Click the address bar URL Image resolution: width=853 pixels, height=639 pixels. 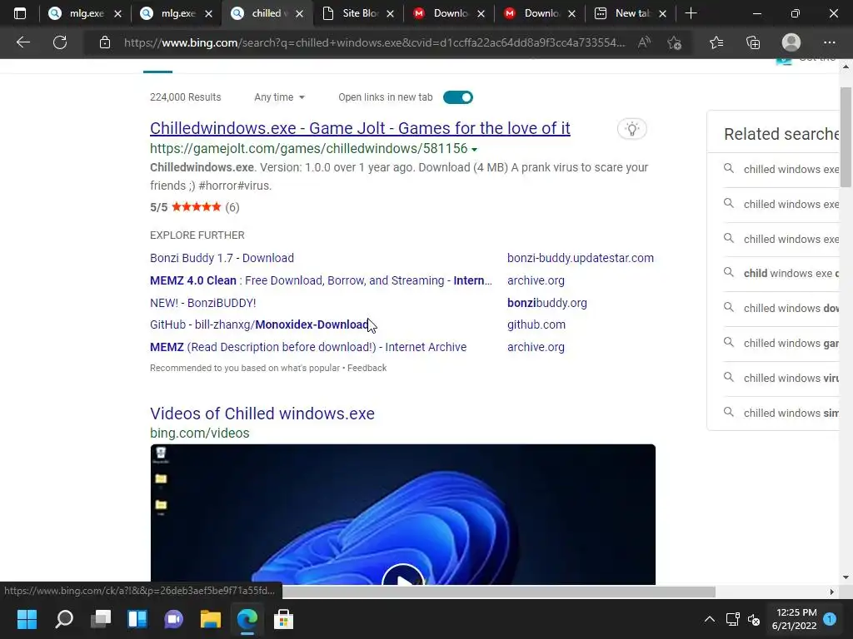click(x=374, y=42)
